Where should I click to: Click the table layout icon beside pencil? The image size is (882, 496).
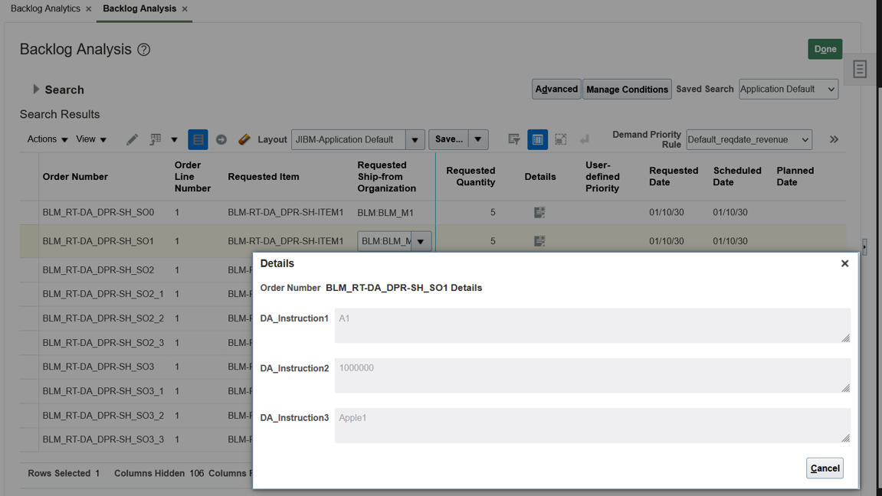[156, 139]
